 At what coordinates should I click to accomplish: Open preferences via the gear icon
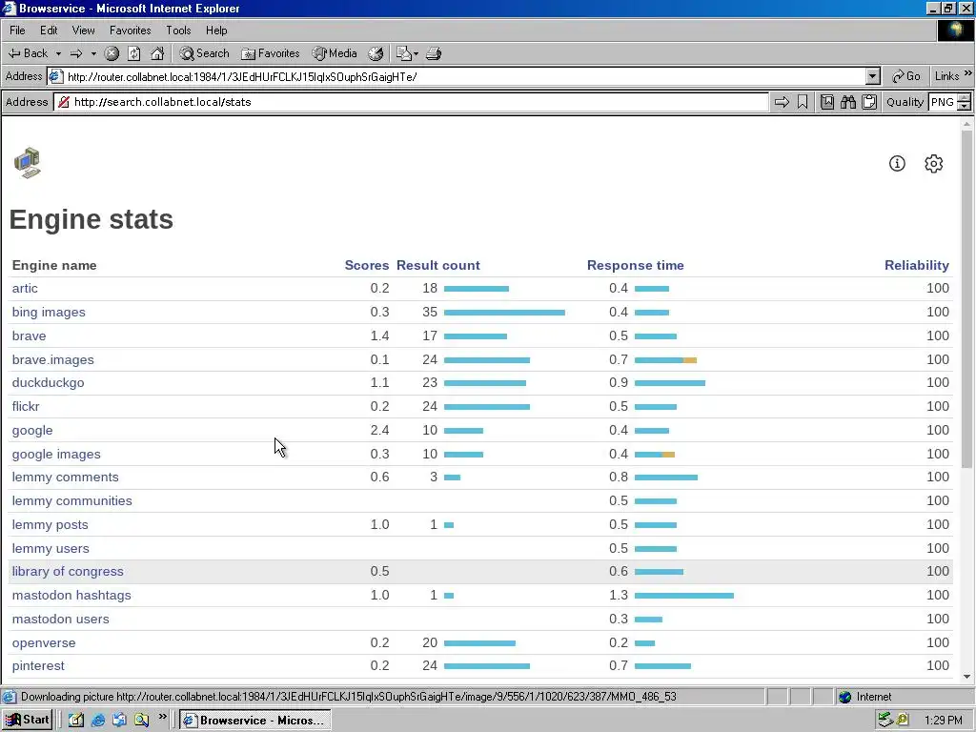click(934, 164)
